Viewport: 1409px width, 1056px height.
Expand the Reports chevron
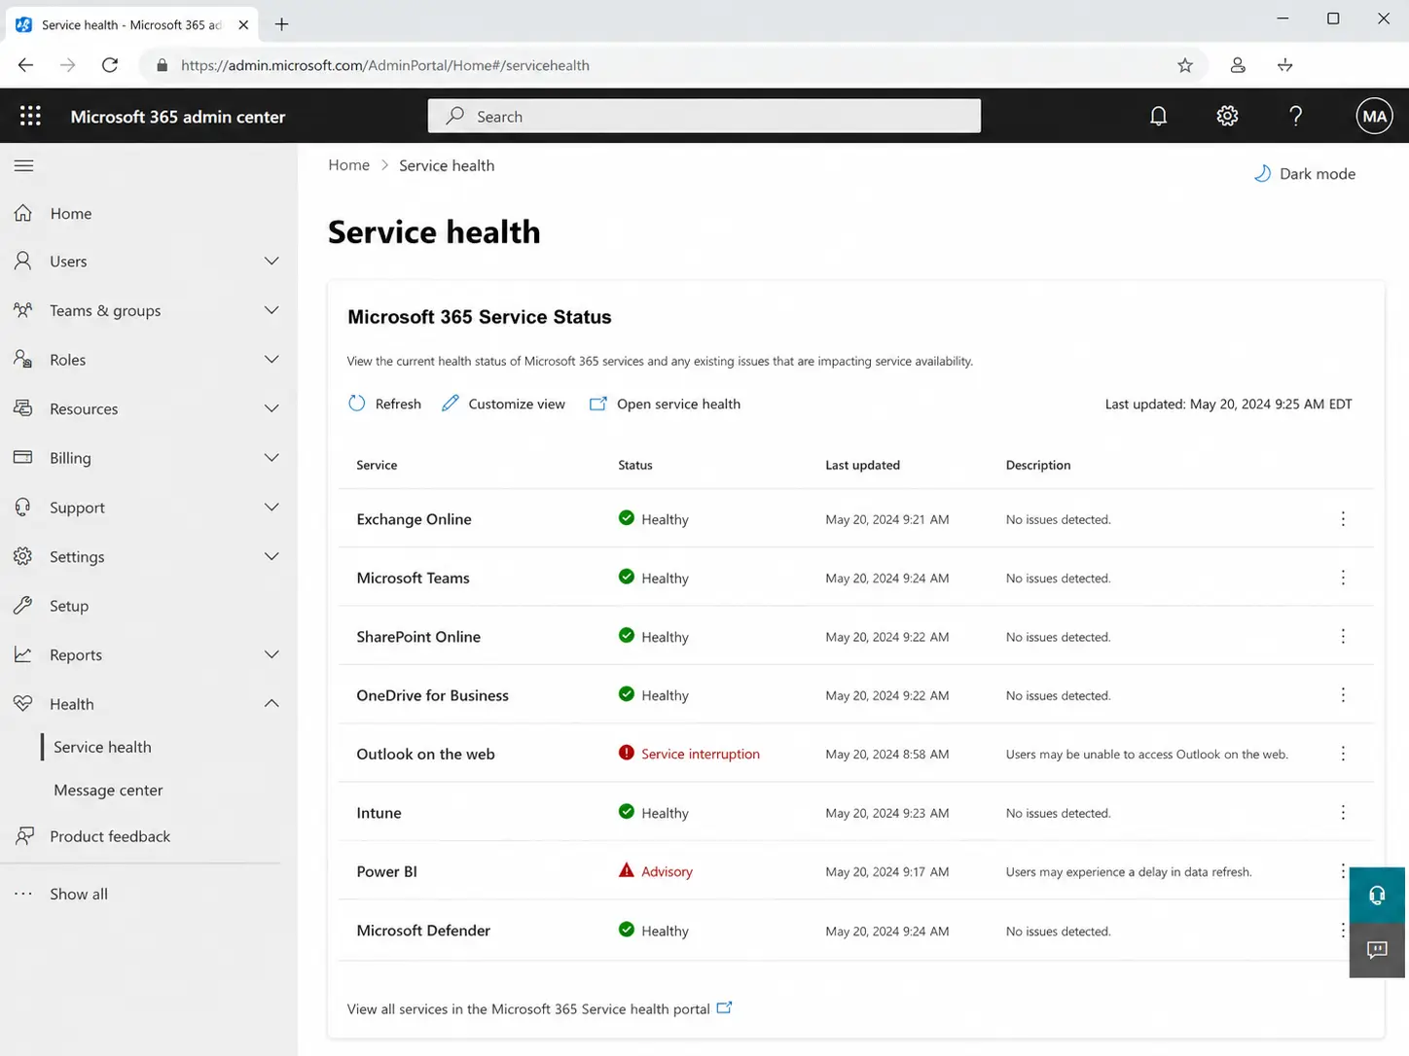click(x=271, y=654)
